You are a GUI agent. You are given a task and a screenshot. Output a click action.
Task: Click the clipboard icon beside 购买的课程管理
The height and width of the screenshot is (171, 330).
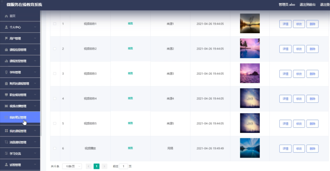point(6,83)
